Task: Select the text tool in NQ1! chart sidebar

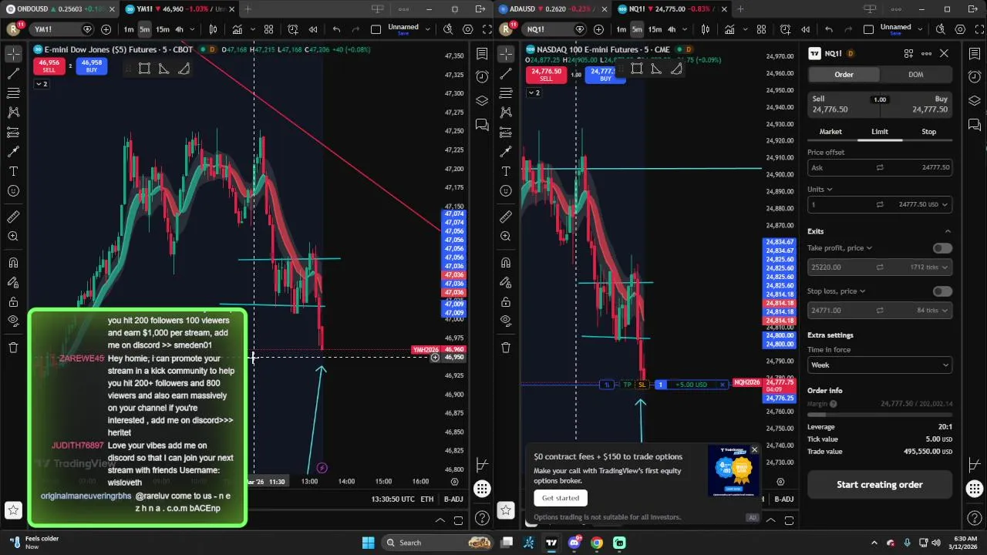Action: pos(506,171)
